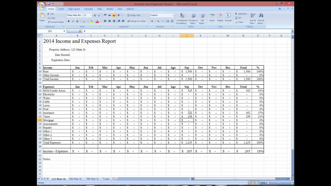Open the fill color dropdown arrow
Screen dimensions: 331x186
[94, 21]
